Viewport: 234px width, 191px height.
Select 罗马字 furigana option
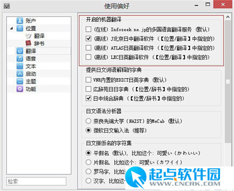tap(89, 172)
